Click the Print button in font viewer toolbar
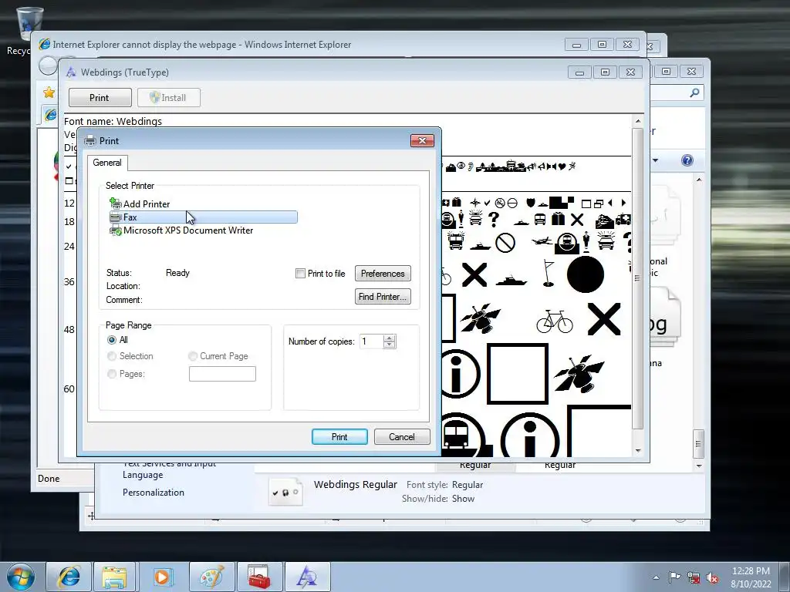 pyautogui.click(x=100, y=98)
